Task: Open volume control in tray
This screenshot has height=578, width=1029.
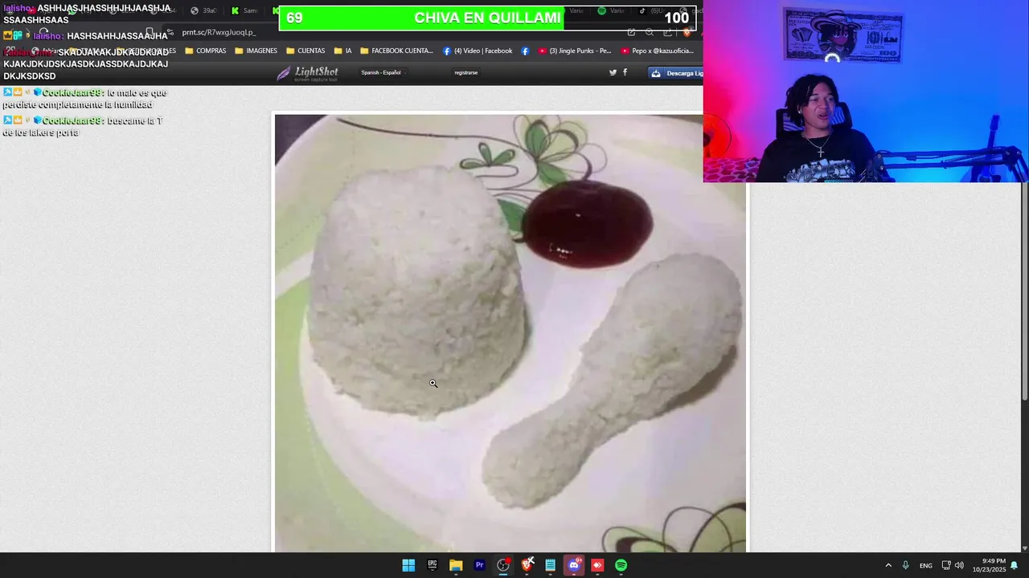Action: coord(959,565)
